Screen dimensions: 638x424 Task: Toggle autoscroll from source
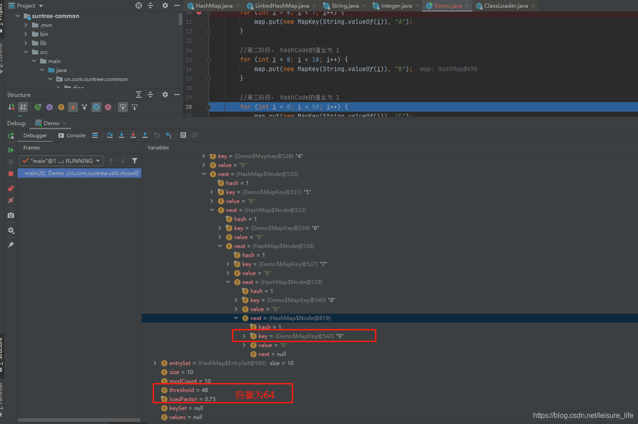tap(135, 107)
